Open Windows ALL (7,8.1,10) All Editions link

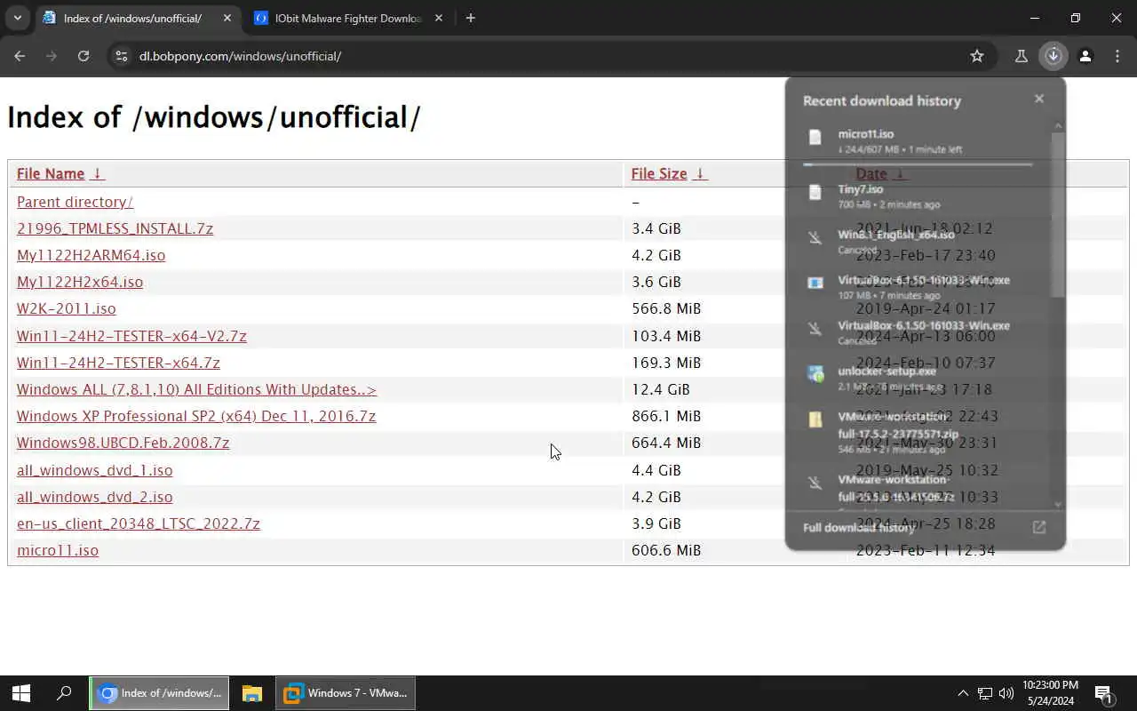coord(196,389)
